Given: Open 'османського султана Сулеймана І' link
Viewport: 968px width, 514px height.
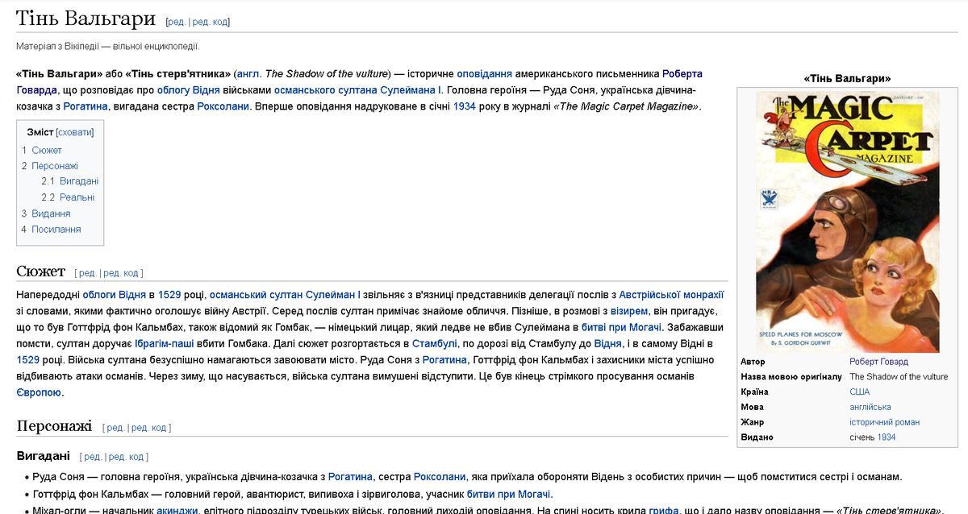Looking at the screenshot, I should pyautogui.click(x=357, y=89).
